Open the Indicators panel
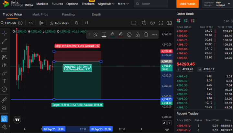 pos(59,23)
